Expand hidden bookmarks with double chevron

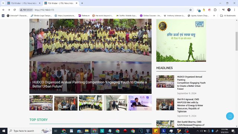[214, 16]
